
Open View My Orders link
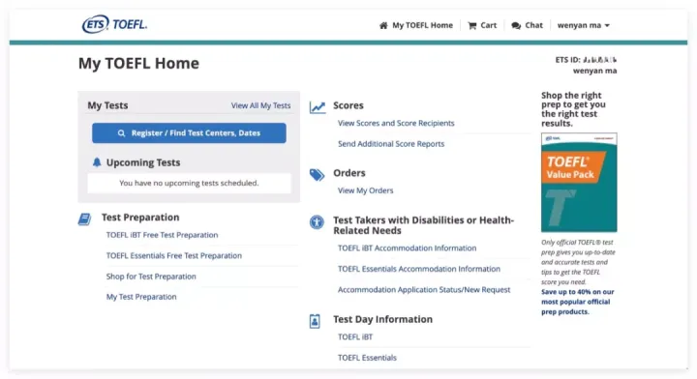click(365, 190)
